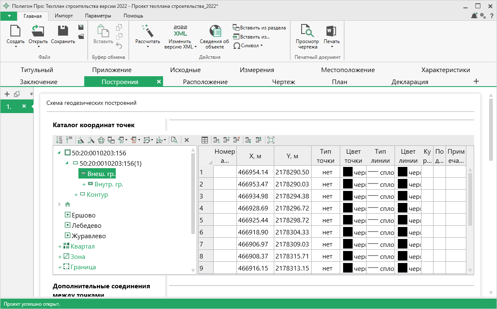Click the Рассчитать magic wand icon
The width and height of the screenshot is (497, 309).
(147, 31)
